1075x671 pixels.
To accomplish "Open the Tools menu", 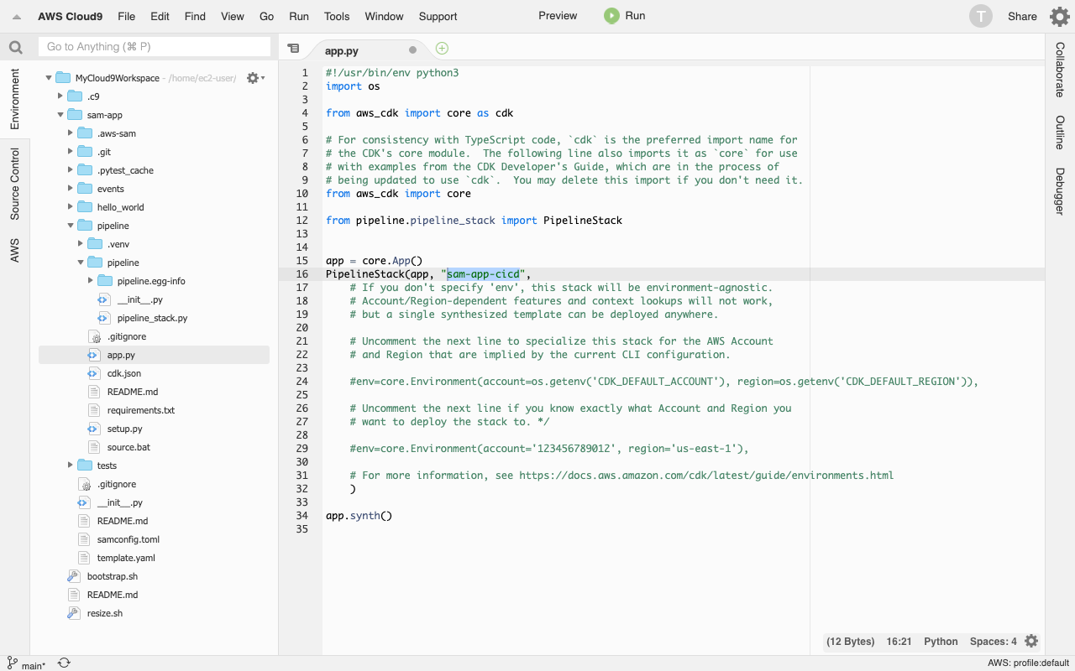I will click(337, 16).
